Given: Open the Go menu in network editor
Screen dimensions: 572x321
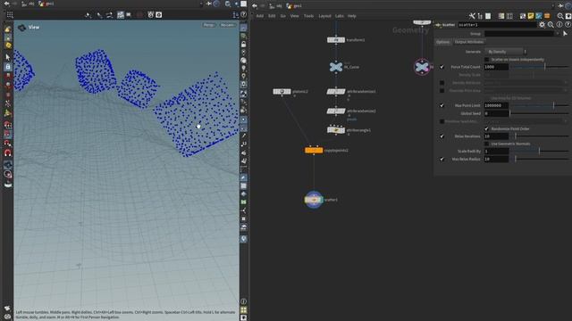Looking at the screenshot, I should (282, 16).
